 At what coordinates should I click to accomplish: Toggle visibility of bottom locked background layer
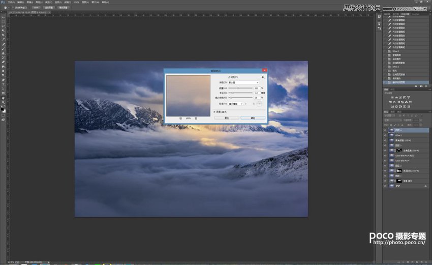pyautogui.click(x=385, y=186)
